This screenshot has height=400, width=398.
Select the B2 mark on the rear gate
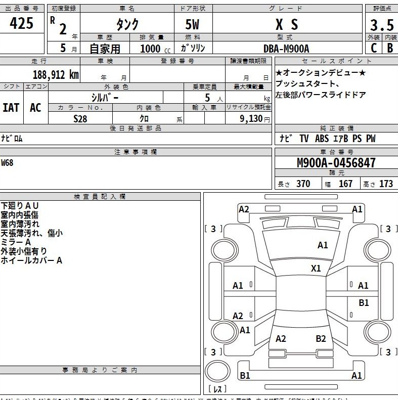click(321, 339)
